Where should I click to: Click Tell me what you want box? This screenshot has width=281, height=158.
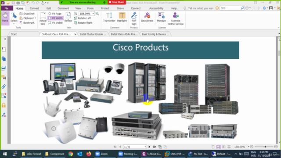click(201, 8)
